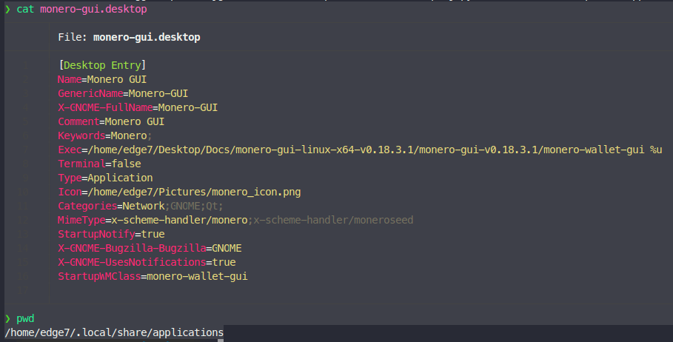Click the prompt chevron before the pwd command
This screenshot has height=342, width=673.
point(7,318)
